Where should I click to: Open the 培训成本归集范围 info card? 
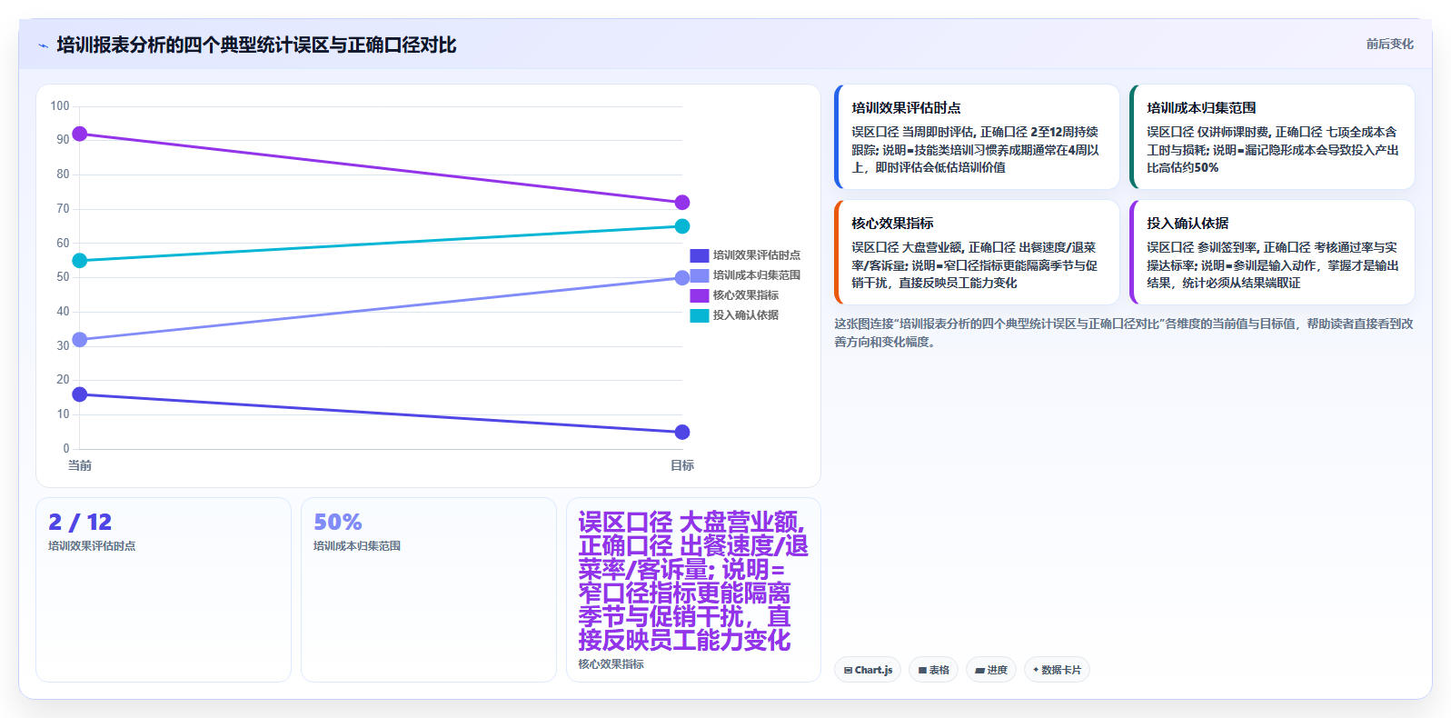(x=1272, y=137)
